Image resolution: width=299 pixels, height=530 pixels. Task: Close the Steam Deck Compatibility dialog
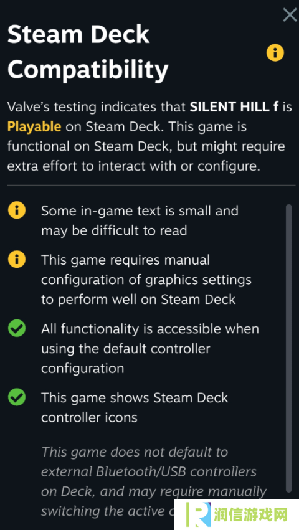click(x=290, y=15)
